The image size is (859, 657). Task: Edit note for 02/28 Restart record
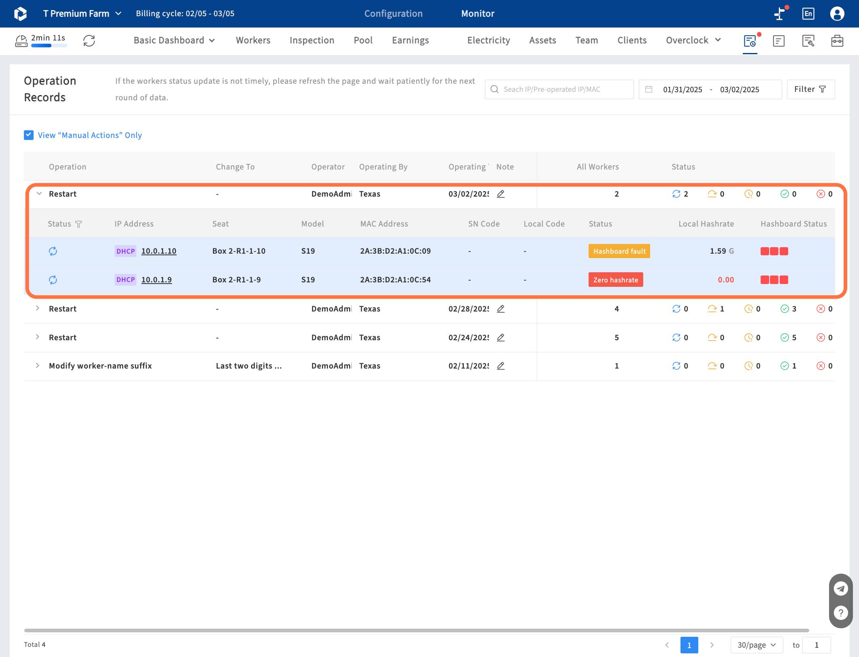501,309
